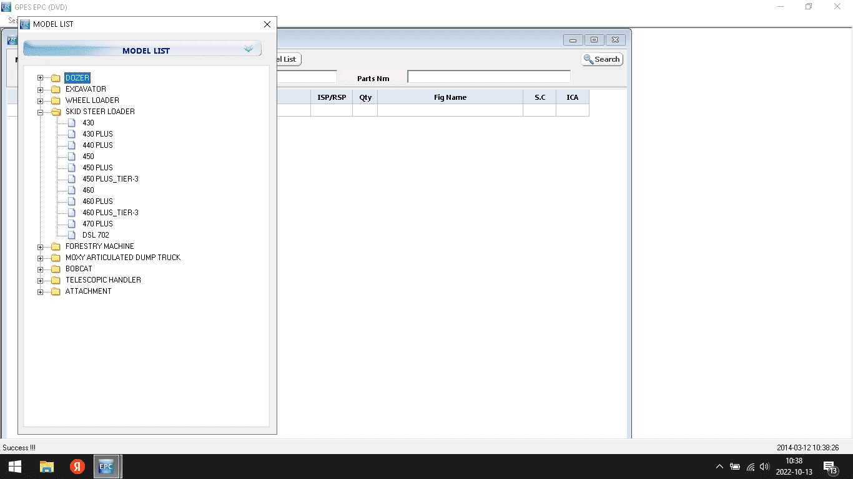Collapse the SKID STEER LOADER node
The width and height of the screenshot is (853, 479).
[x=40, y=112]
